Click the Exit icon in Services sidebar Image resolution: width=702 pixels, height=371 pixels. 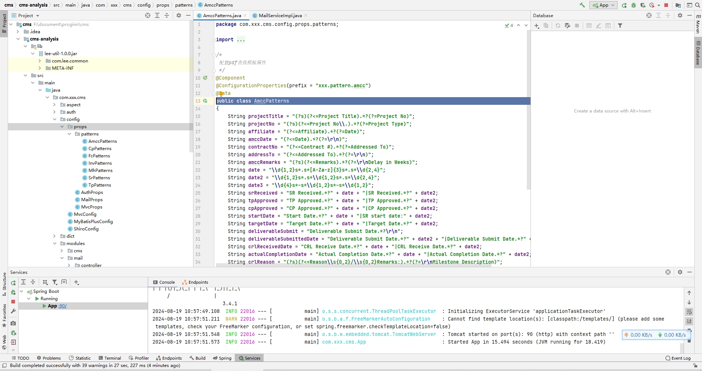coord(13,342)
